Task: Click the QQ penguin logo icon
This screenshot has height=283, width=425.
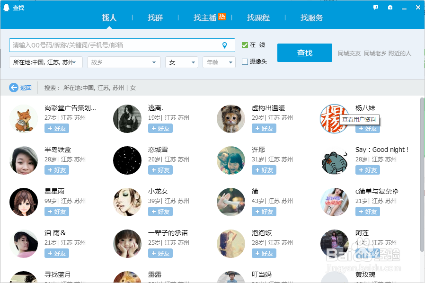Action: pos(6,8)
